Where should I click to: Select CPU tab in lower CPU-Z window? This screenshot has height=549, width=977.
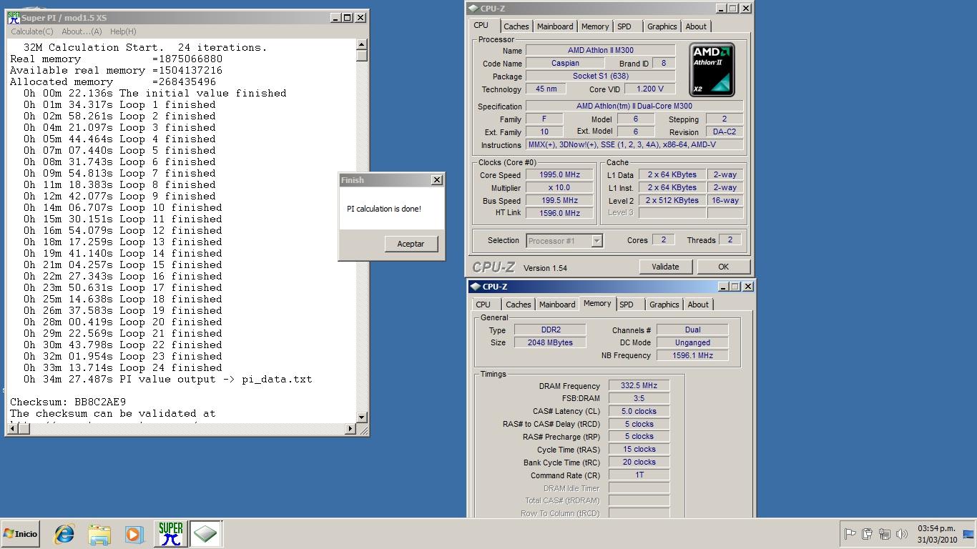(483, 305)
